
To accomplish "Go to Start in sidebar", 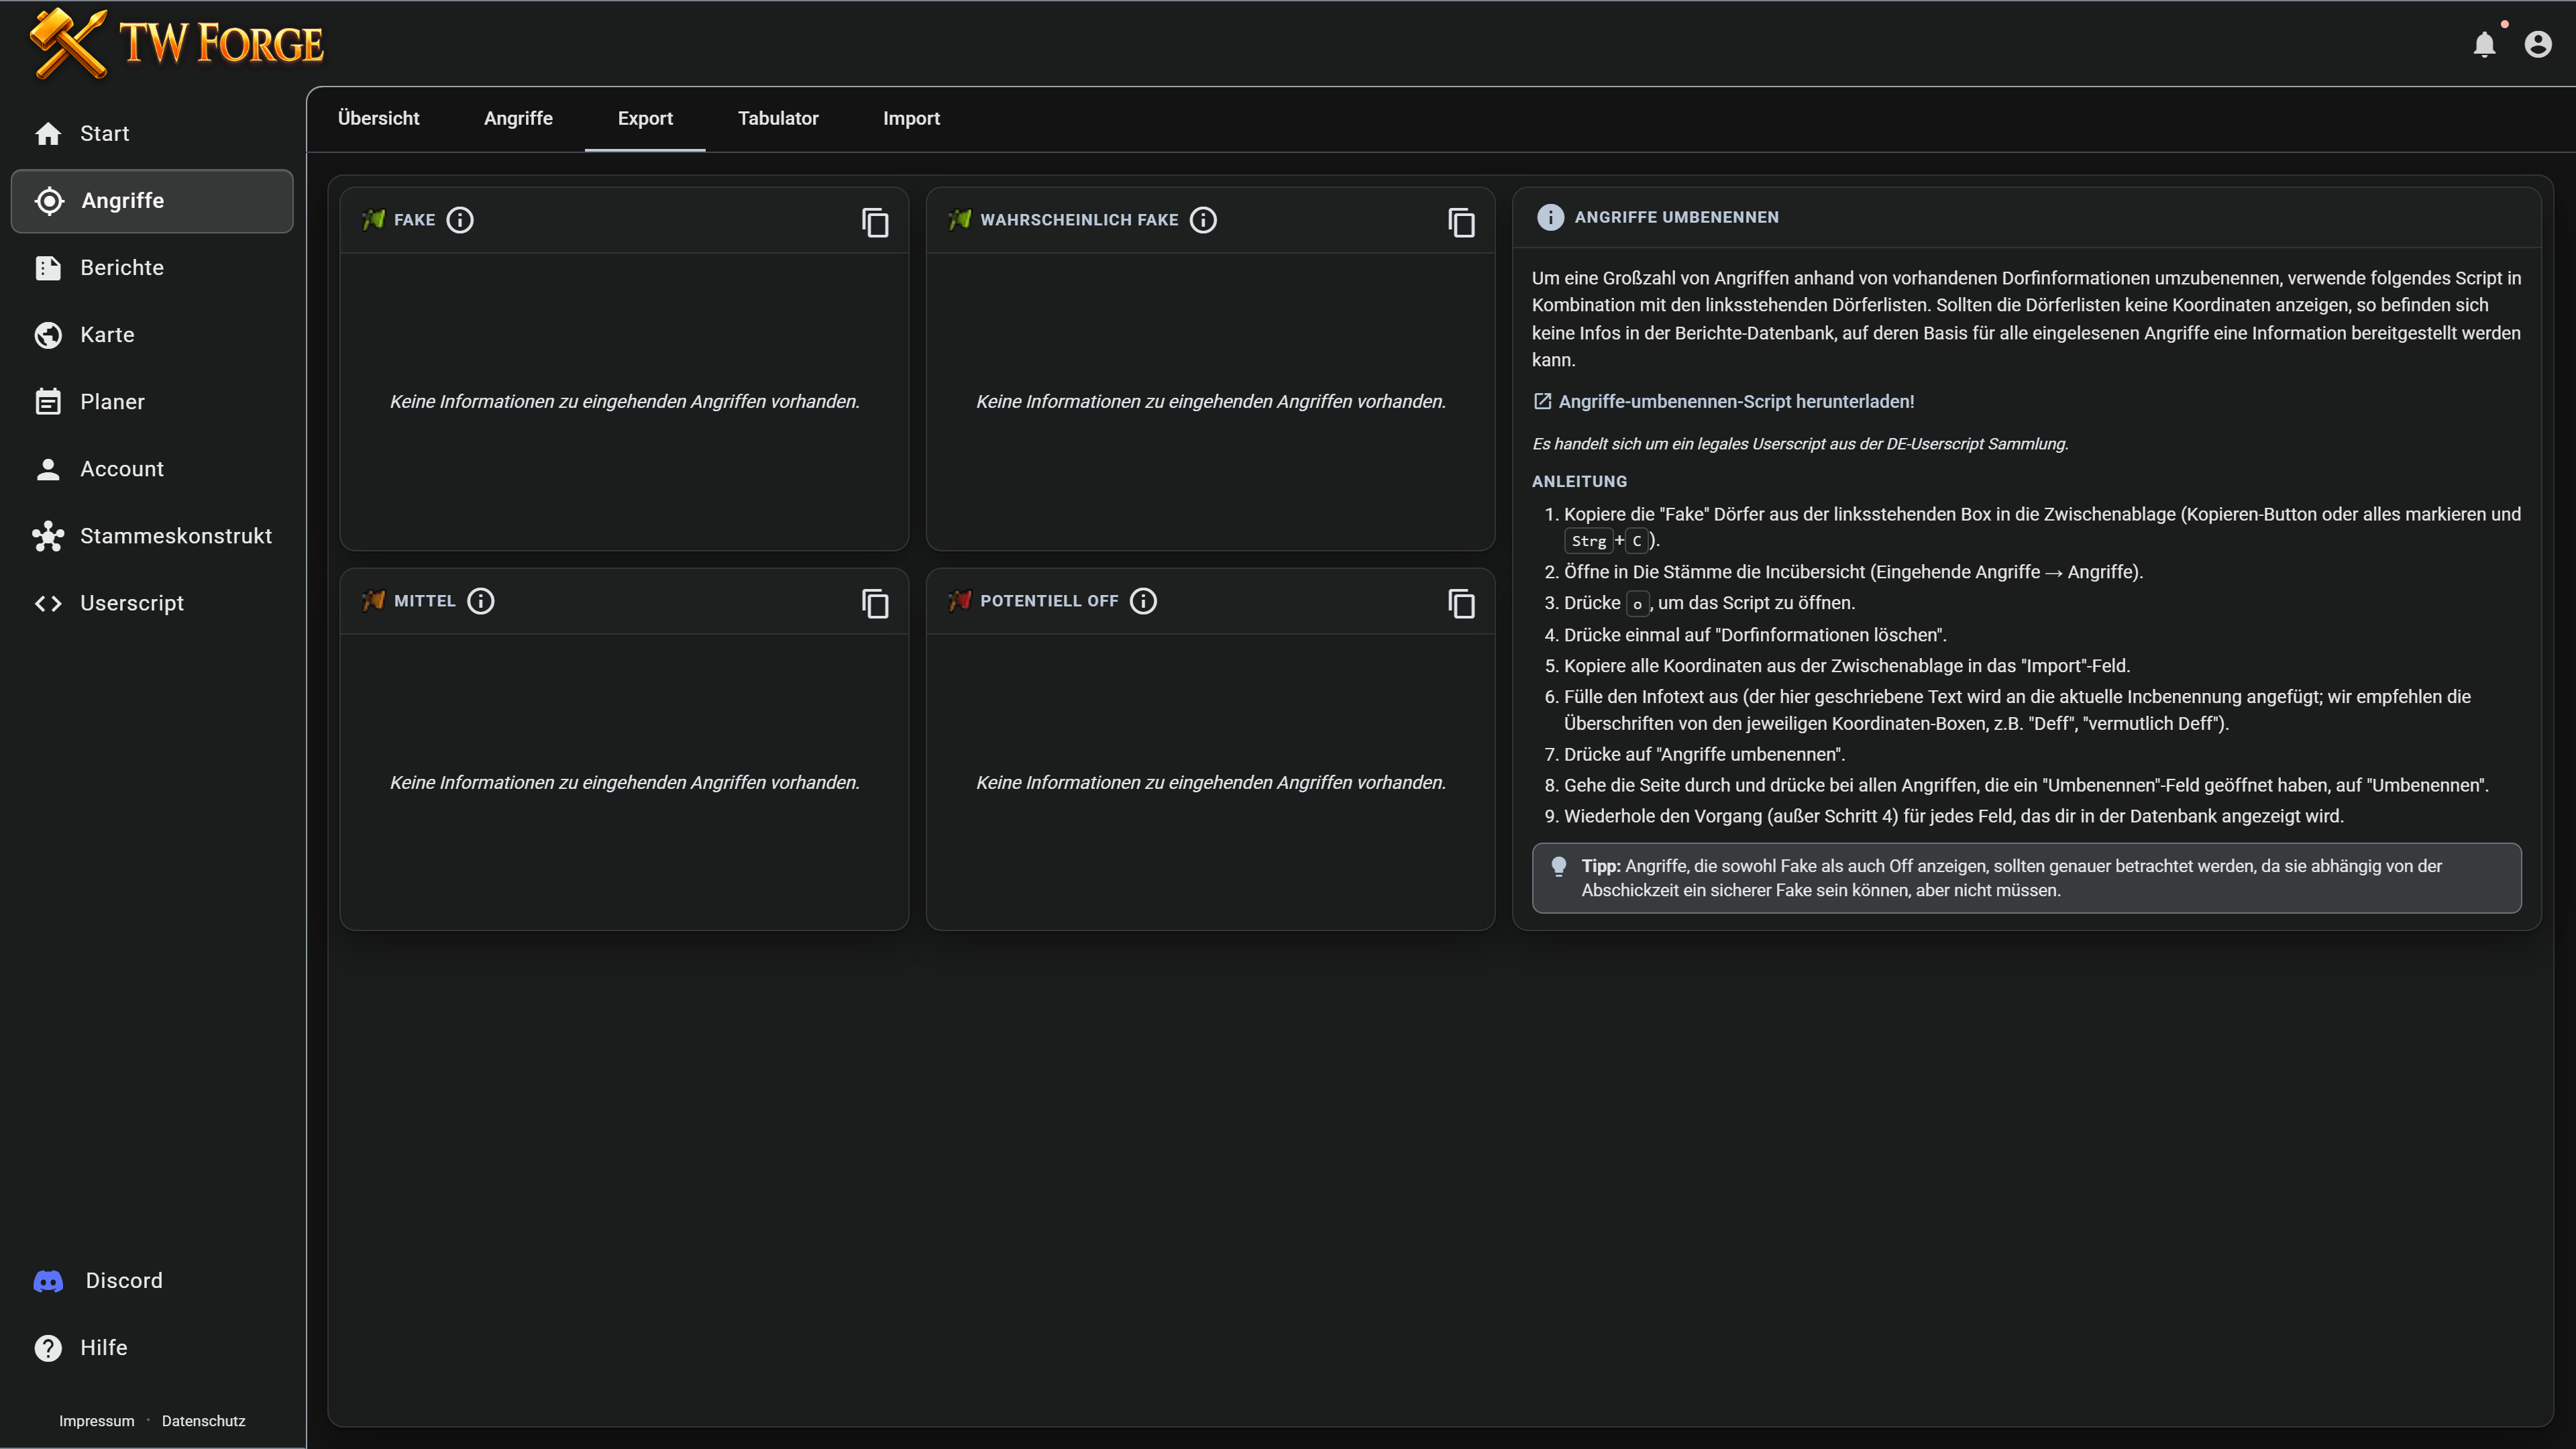I will coord(152,133).
